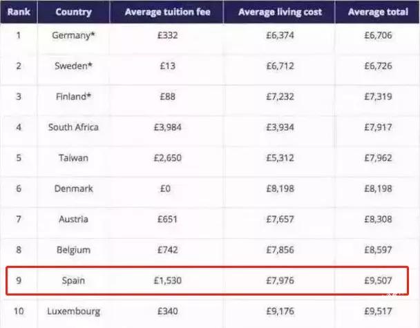Select the highlighted Spain country cell
The width and height of the screenshot is (420, 328).
pyautogui.click(x=73, y=281)
